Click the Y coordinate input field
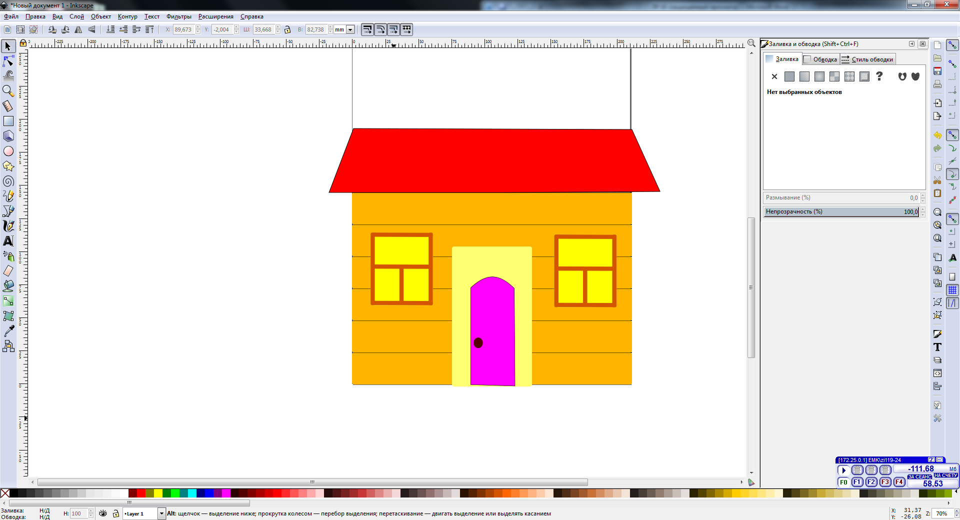This screenshot has height=520, width=960. point(222,29)
